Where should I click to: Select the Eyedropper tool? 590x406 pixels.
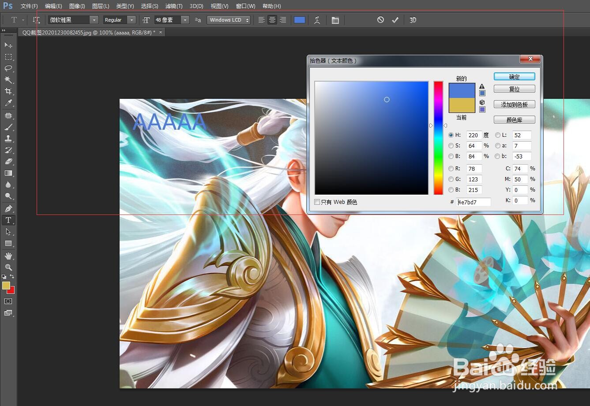tap(8, 103)
